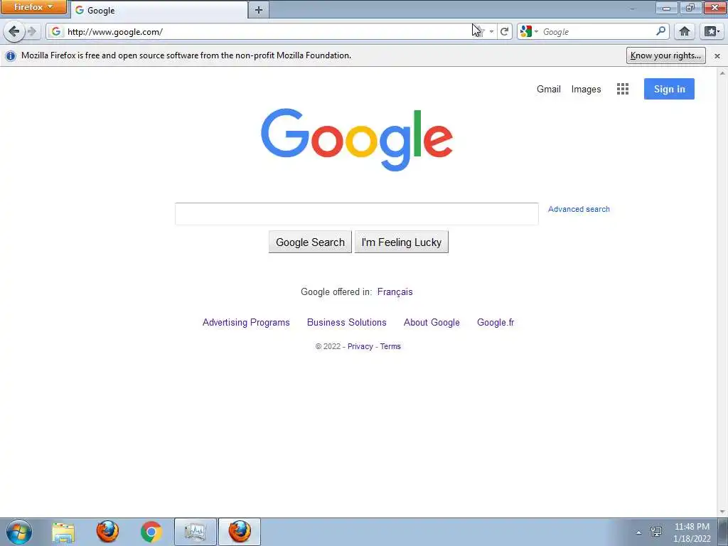The width and height of the screenshot is (728, 546).
Task: Open the Terms link in footer
Action: (x=390, y=346)
